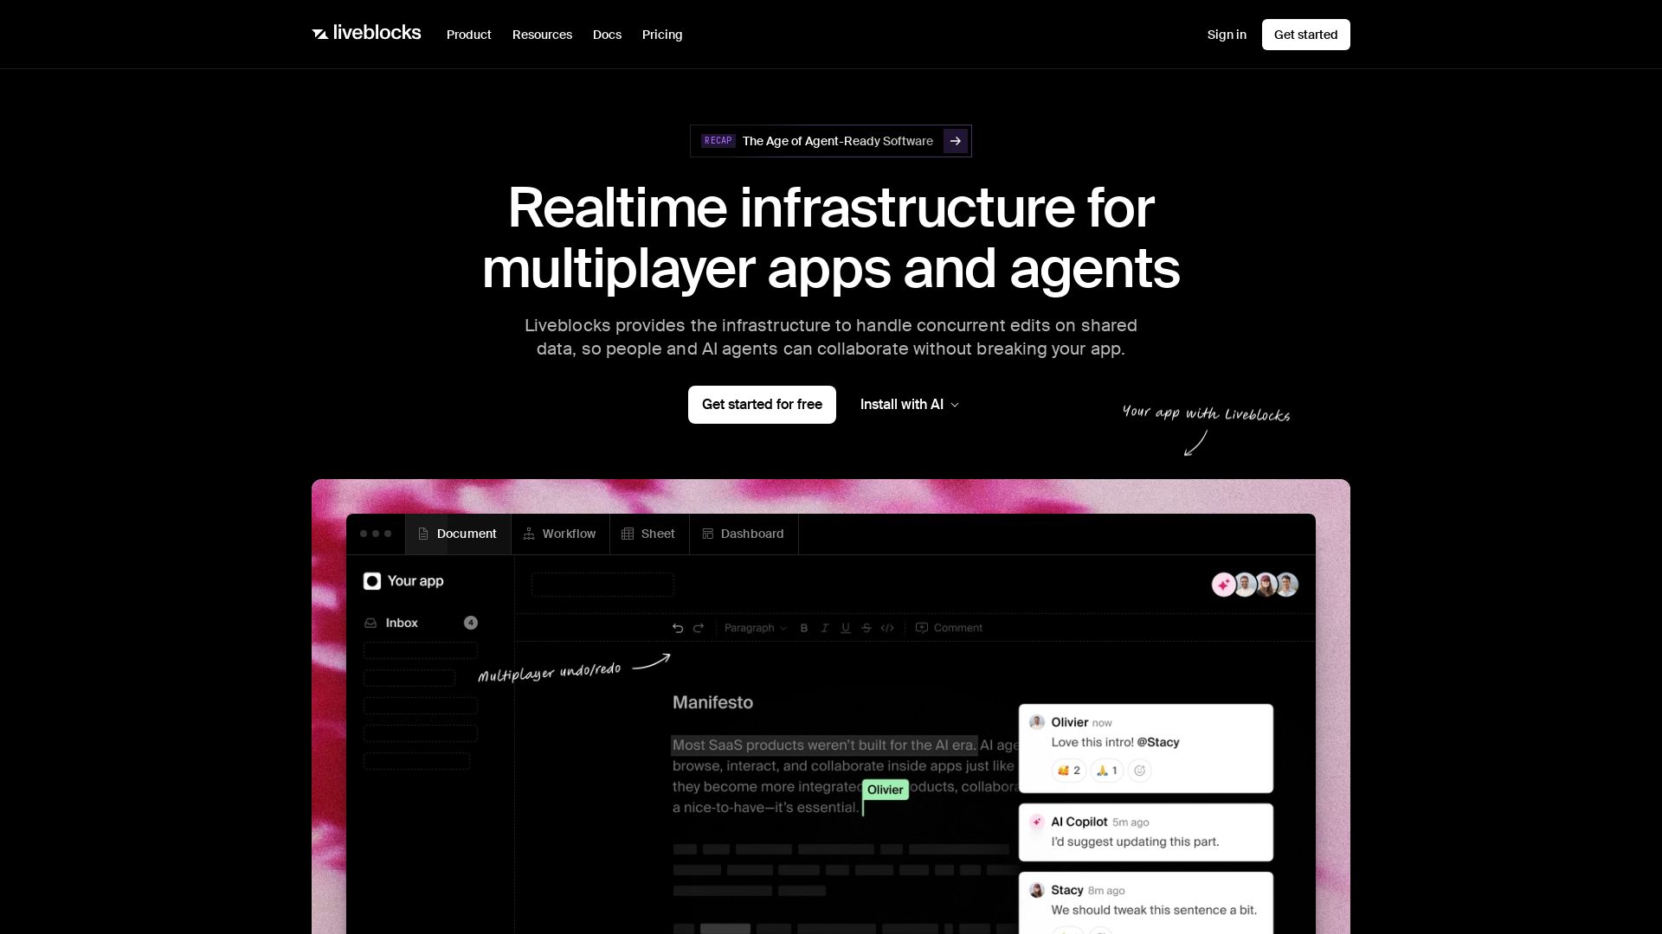The image size is (1662, 934).
Task: Click the Get started for free button
Action: point(762,405)
